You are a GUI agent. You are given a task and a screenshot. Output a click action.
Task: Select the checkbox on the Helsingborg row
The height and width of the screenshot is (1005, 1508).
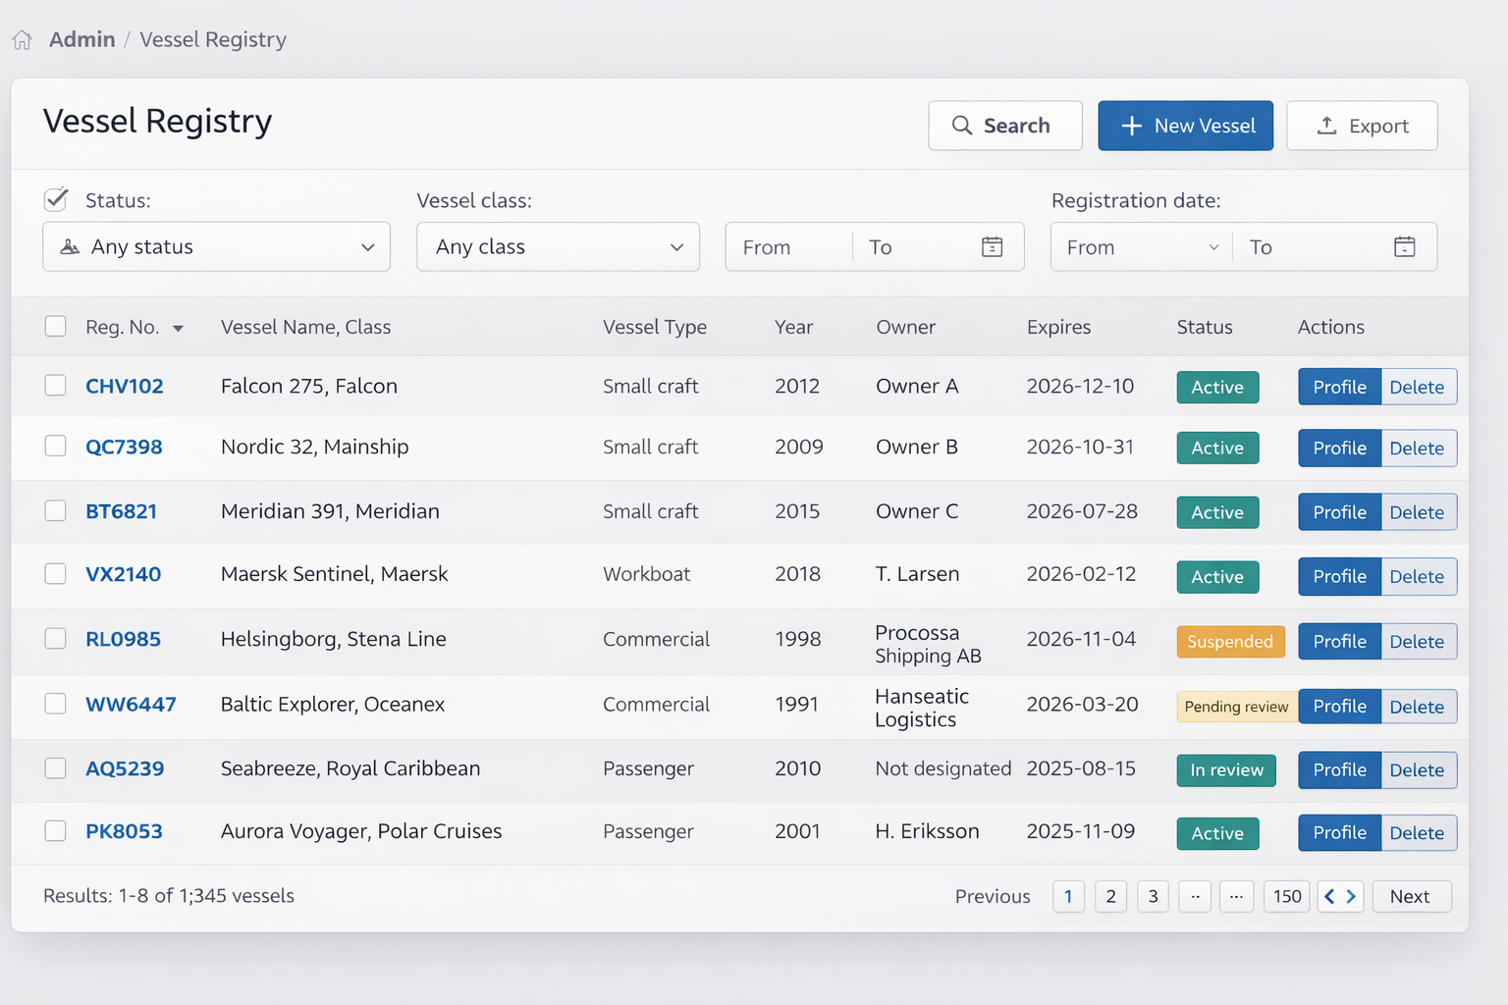[55, 638]
